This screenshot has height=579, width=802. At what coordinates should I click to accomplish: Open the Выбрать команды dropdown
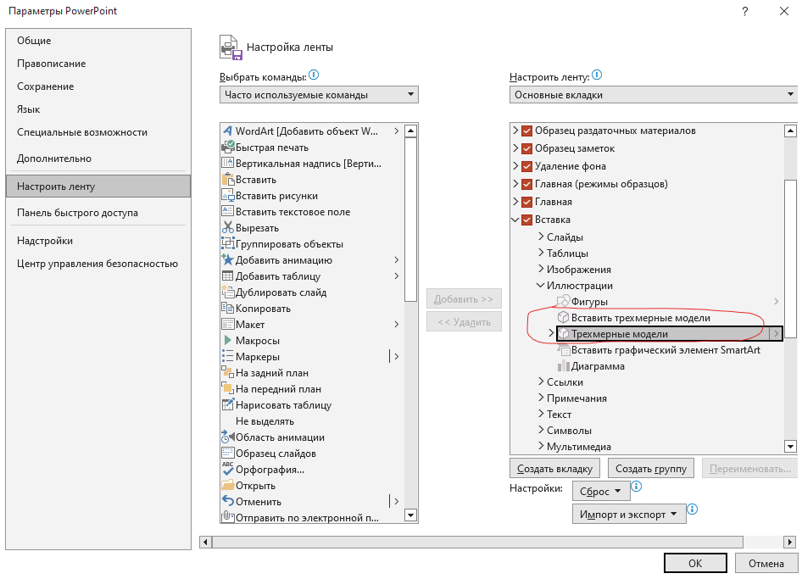[x=319, y=95]
